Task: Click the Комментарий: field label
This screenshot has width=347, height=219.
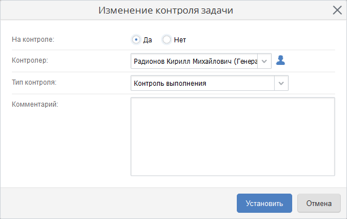Action: (x=35, y=104)
